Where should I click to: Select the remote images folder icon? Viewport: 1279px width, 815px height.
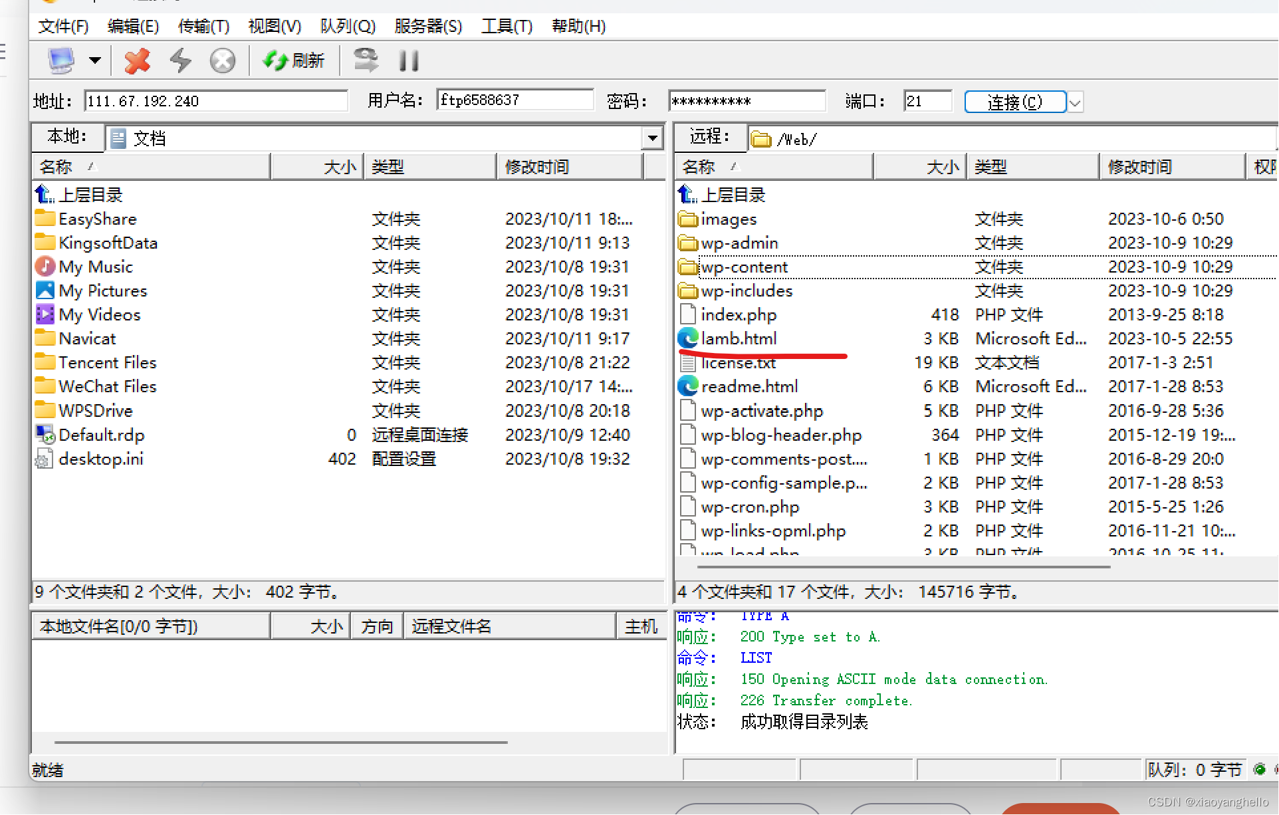tap(688, 219)
